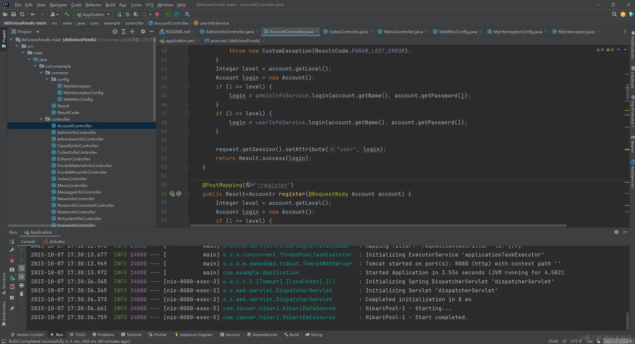
Task: Open MenuController in the project tree
Action: click(x=72, y=185)
